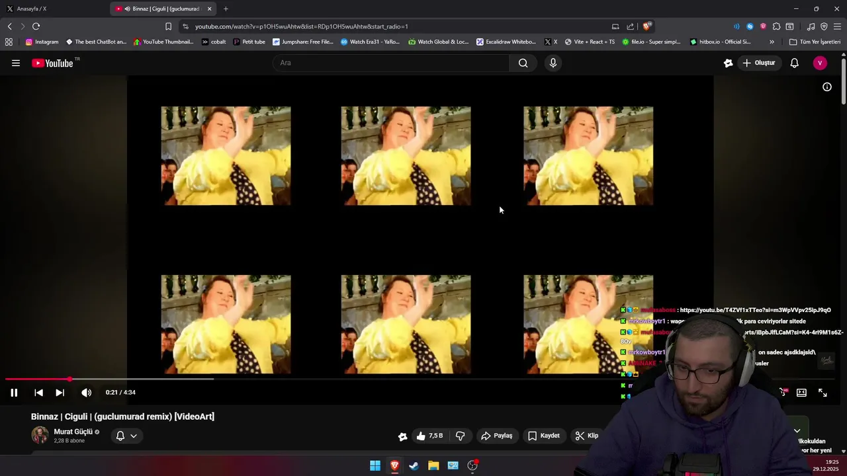The height and width of the screenshot is (476, 847).
Task: Reload the current page
Action: pyautogui.click(x=36, y=26)
